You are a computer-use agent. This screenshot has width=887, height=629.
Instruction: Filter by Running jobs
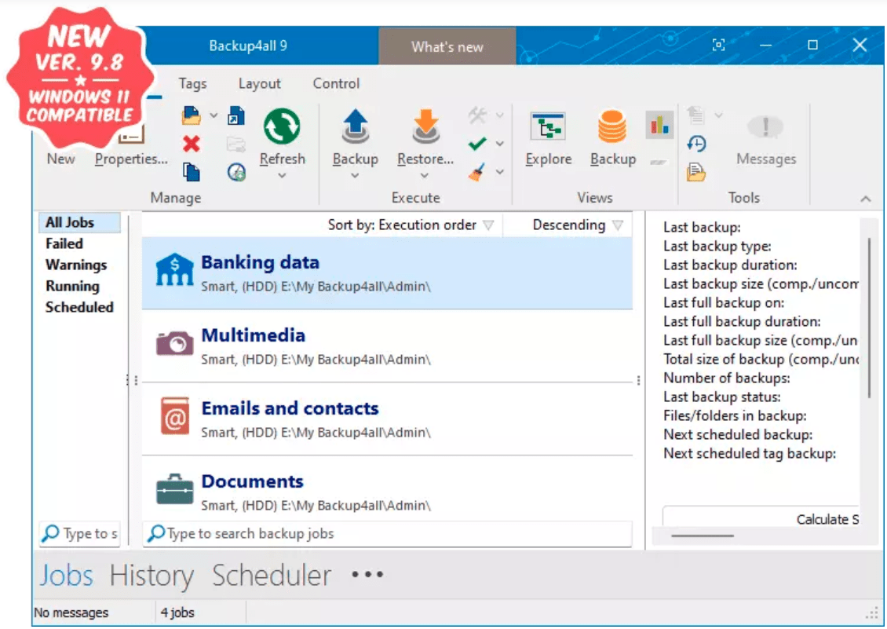tap(72, 286)
